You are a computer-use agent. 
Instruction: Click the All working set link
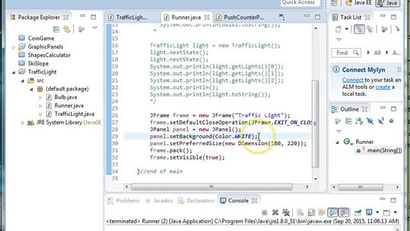(377, 53)
